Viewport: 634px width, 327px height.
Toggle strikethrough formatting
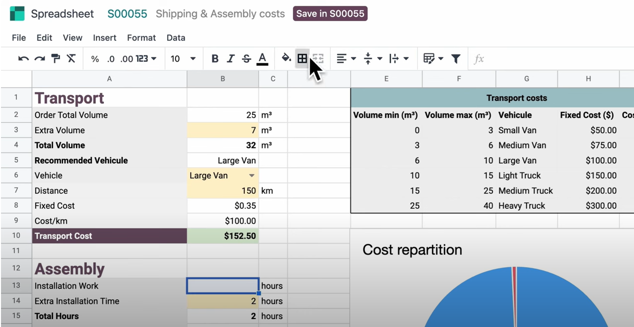[246, 58]
